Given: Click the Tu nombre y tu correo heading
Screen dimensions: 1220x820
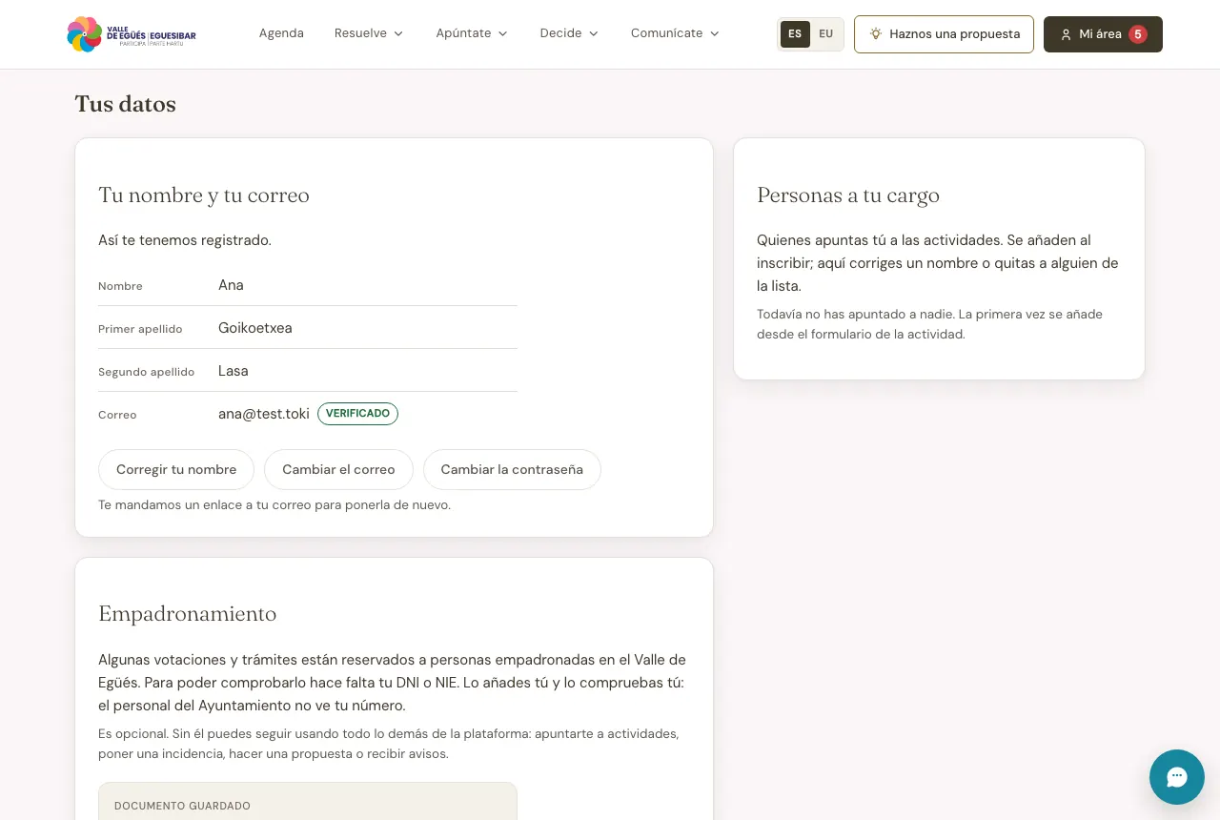Looking at the screenshot, I should click(x=204, y=195).
